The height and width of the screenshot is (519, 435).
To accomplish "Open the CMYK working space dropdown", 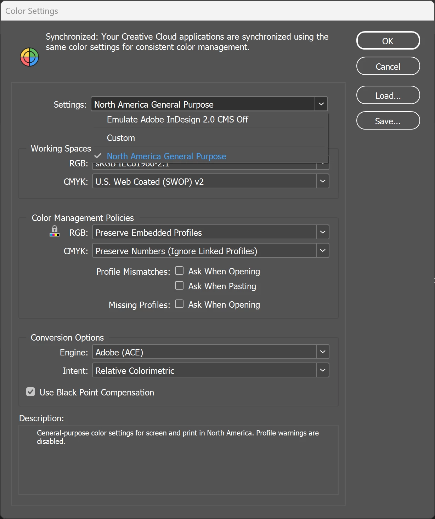I will pyautogui.click(x=211, y=181).
